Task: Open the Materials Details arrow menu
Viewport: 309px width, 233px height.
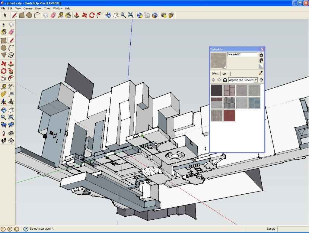Action: 261,80
